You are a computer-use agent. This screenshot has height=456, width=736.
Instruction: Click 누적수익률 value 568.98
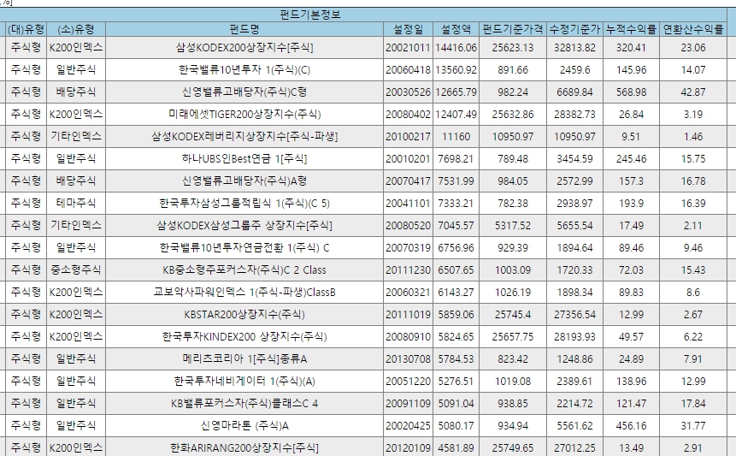point(631,92)
